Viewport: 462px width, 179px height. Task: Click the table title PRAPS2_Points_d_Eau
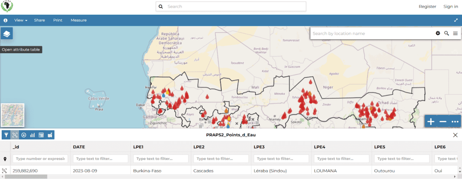(x=231, y=135)
